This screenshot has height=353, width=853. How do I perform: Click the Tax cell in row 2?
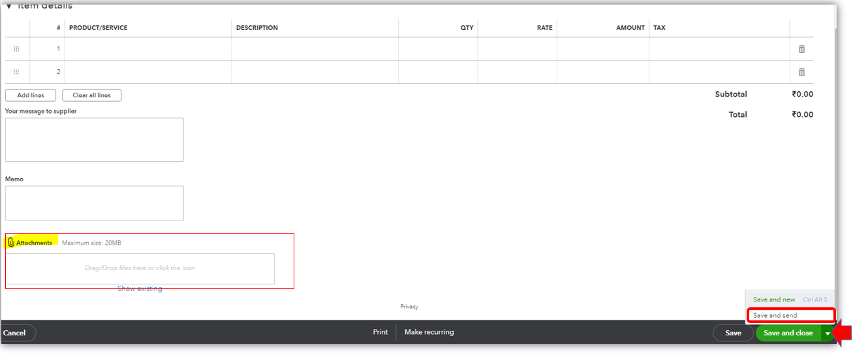pyautogui.click(x=719, y=72)
